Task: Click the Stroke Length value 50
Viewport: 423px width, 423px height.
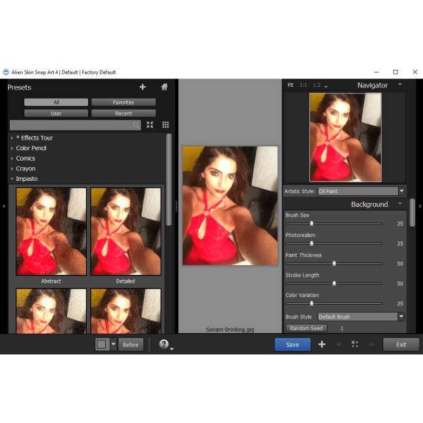Action: (399, 283)
